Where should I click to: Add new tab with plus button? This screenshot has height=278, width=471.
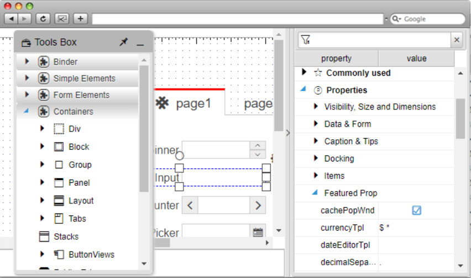(81, 19)
